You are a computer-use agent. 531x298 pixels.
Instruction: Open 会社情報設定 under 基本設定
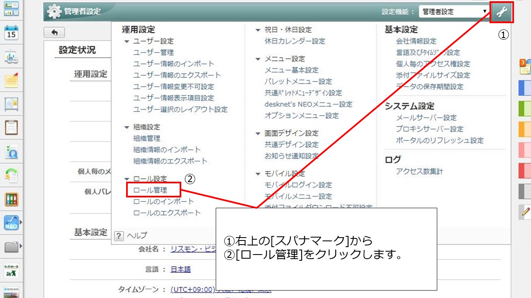pyautogui.click(x=417, y=41)
